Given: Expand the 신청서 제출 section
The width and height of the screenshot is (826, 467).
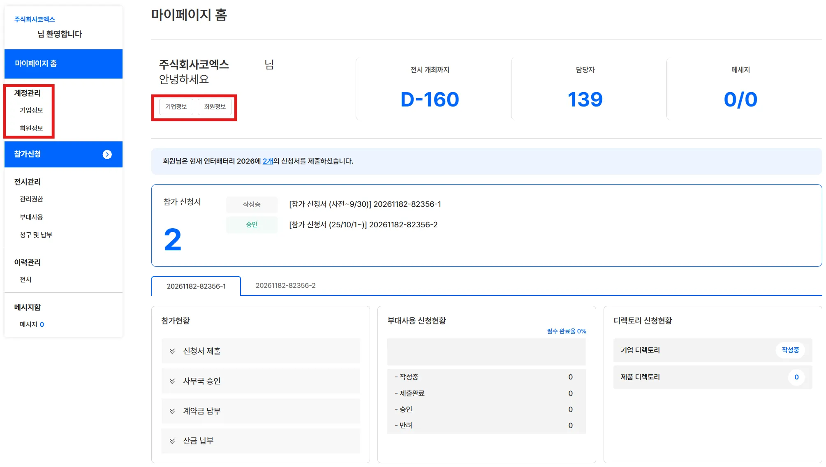Looking at the screenshot, I should (x=261, y=351).
